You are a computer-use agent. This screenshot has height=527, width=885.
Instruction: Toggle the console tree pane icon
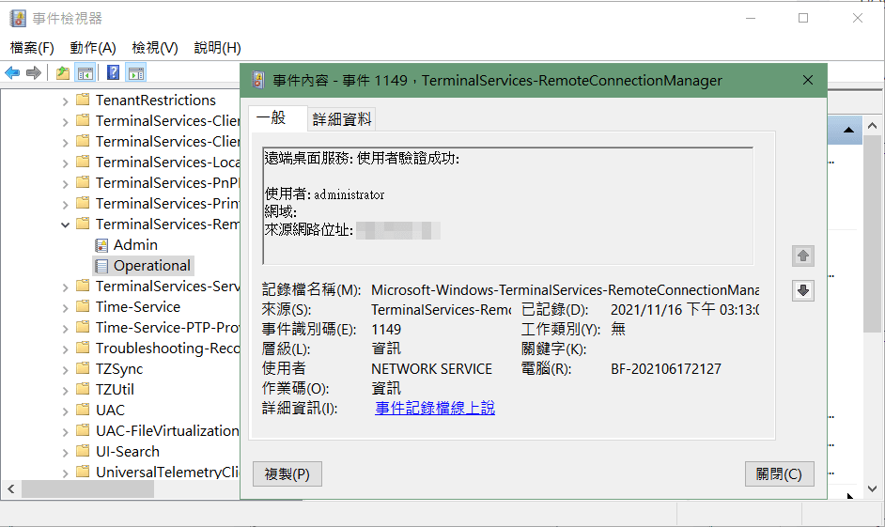(85, 73)
